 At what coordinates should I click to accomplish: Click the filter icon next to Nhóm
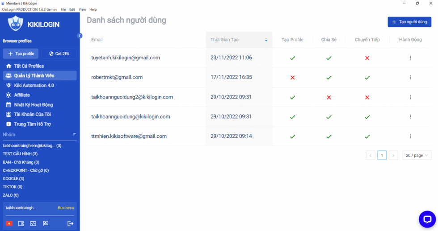coord(74,135)
